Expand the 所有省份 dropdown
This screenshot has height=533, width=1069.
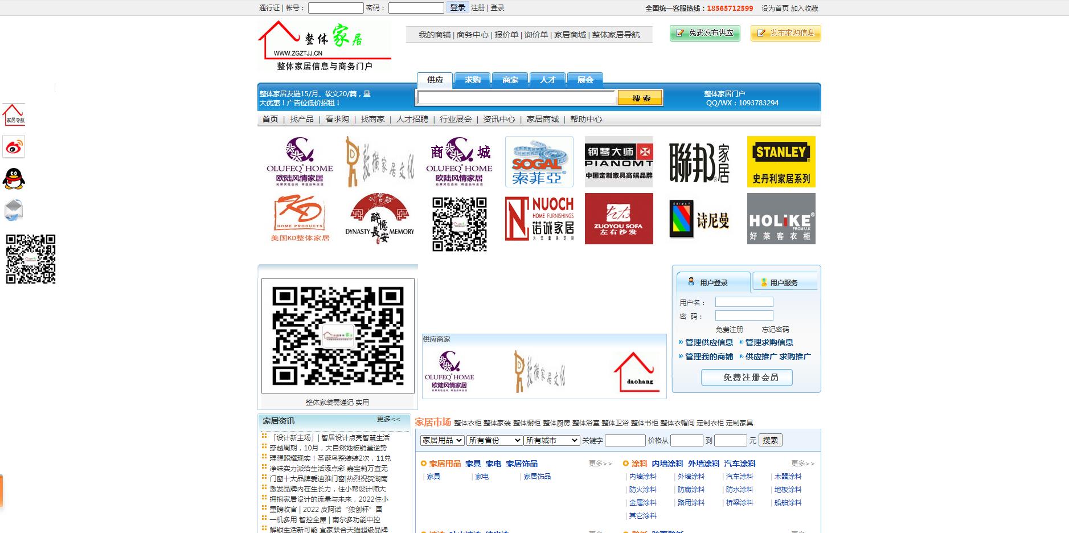[x=494, y=440]
